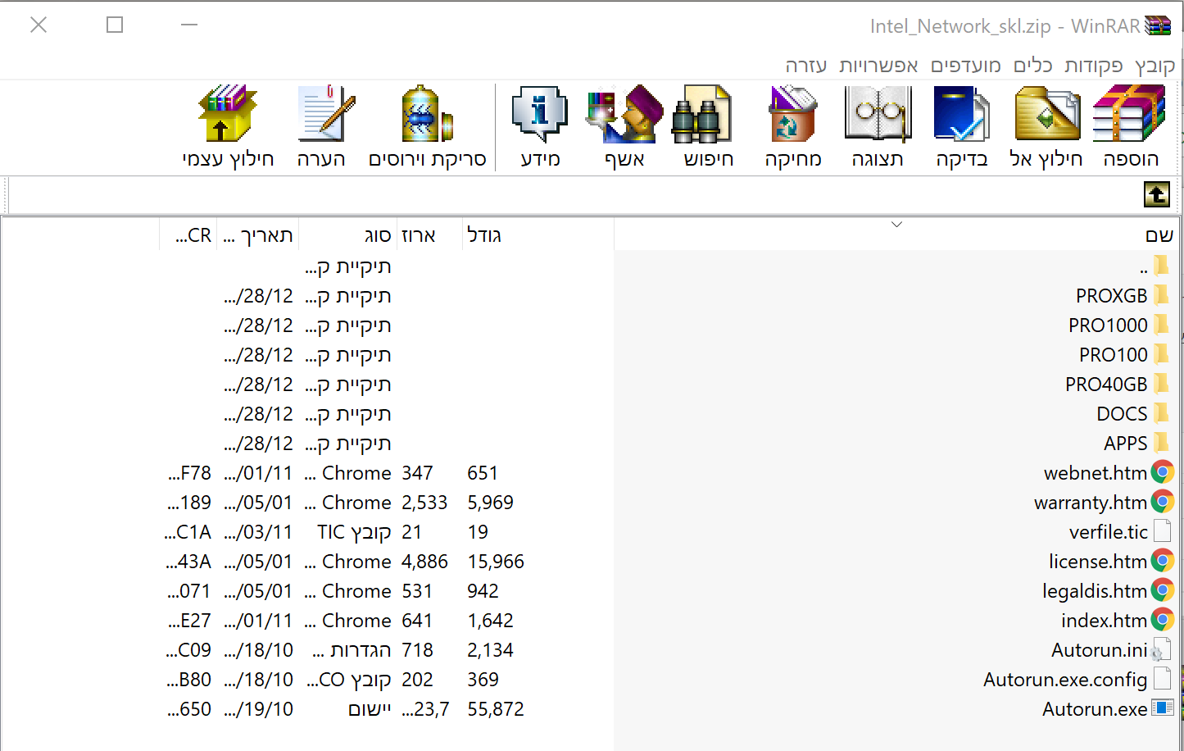Select the legaldis.htm file name
The height and width of the screenshot is (751, 1184).
point(1095,591)
